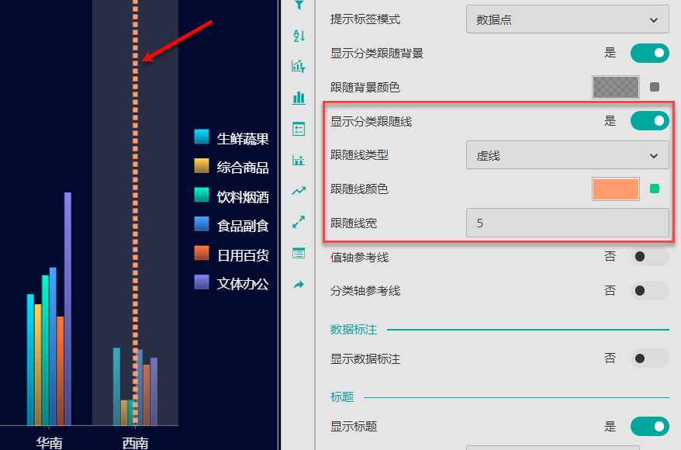Open the form list panel icon
Screen dimensions: 681x450
pos(299,129)
